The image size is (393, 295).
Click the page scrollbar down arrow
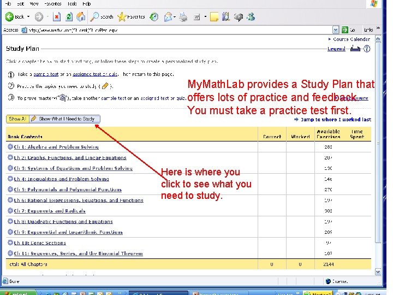coord(378,272)
